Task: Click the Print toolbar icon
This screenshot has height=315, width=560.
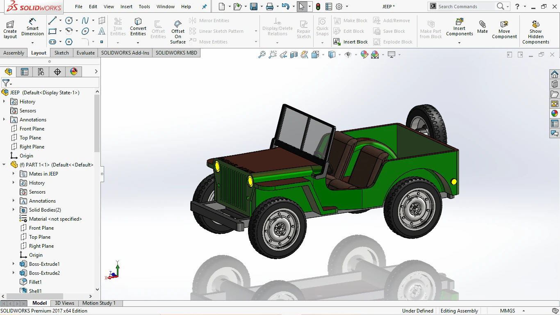Action: click(x=269, y=7)
